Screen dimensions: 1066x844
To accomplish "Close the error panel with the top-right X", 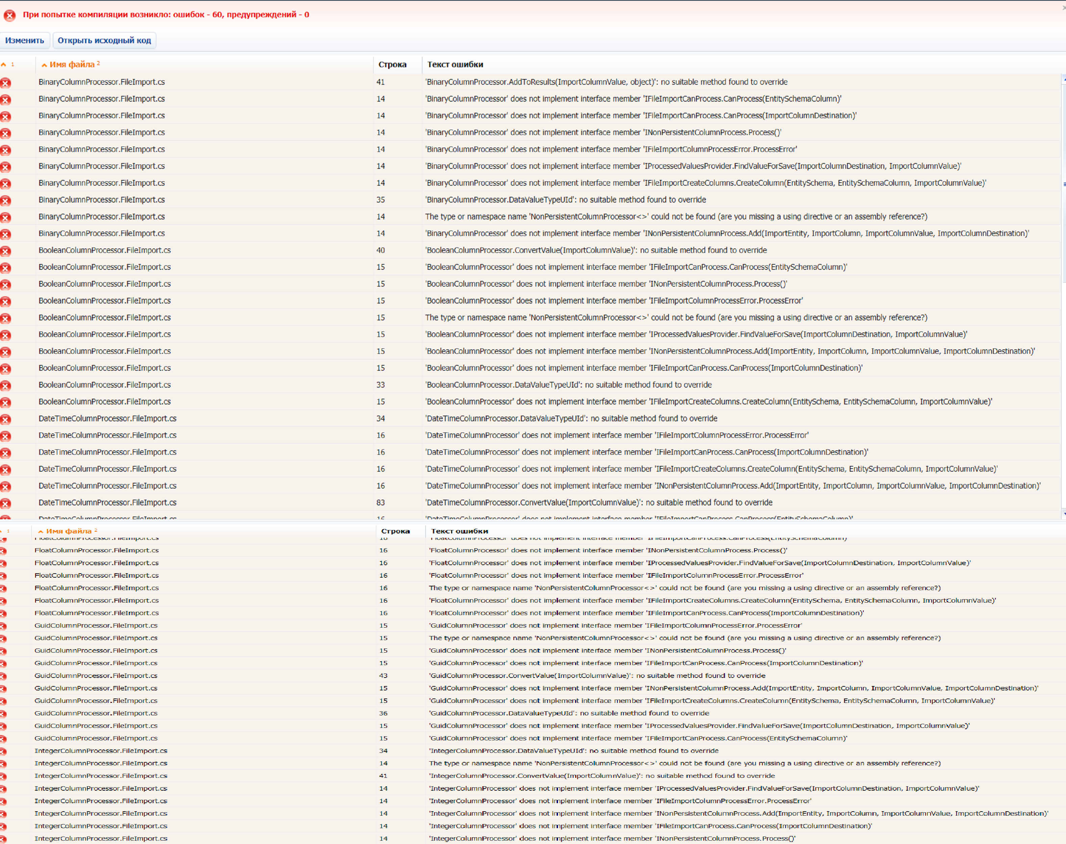I will tap(1064, 8).
